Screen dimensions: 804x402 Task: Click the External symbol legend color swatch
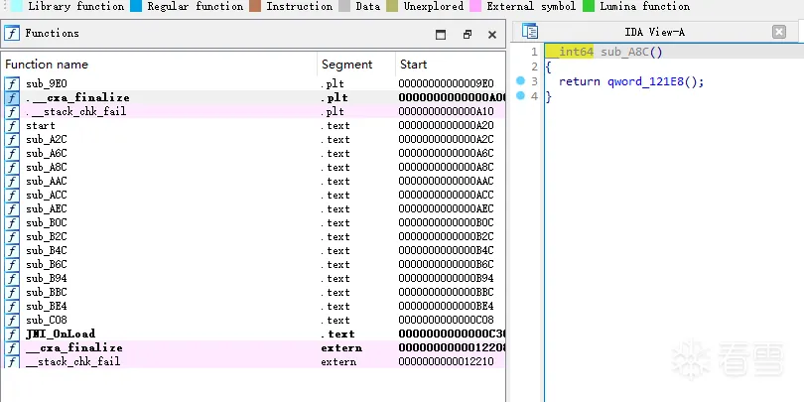(475, 6)
